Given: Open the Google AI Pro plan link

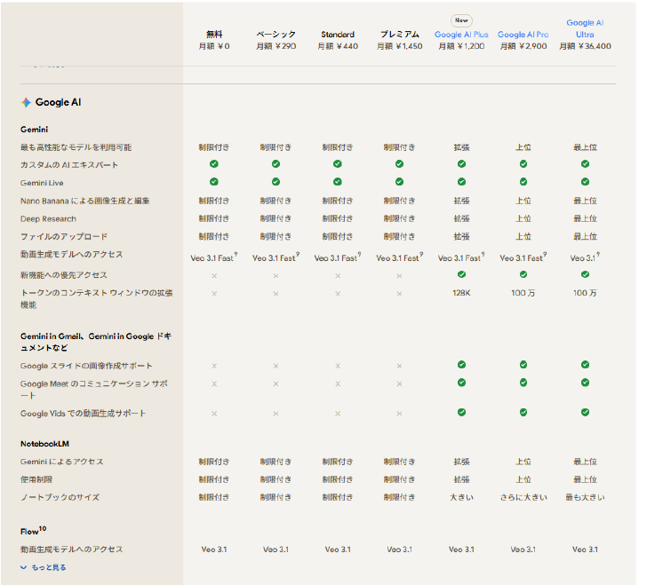Looking at the screenshot, I should (x=523, y=35).
